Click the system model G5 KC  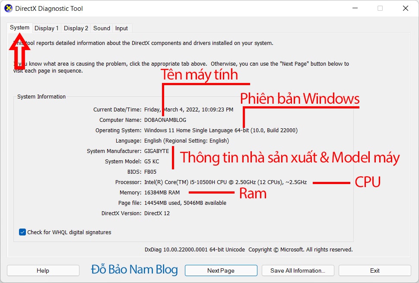152,162
